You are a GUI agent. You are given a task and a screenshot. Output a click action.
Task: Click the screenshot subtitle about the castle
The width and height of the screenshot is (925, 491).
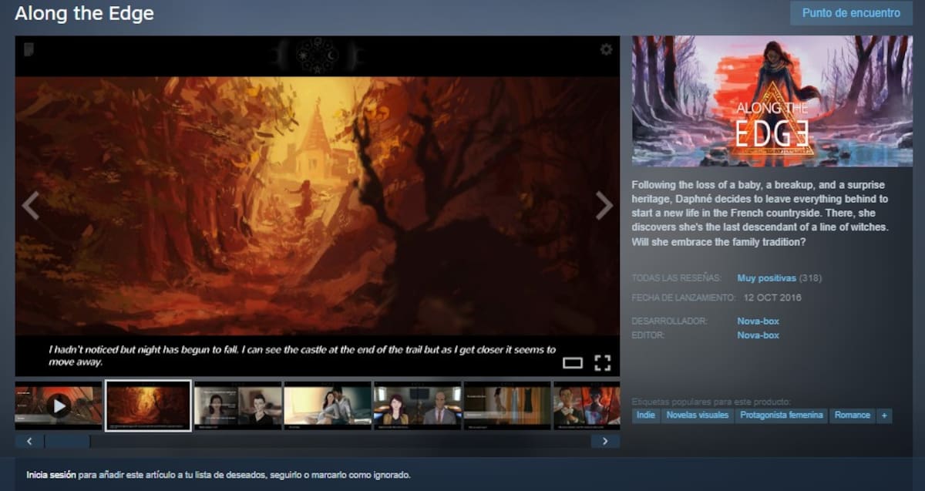point(302,355)
